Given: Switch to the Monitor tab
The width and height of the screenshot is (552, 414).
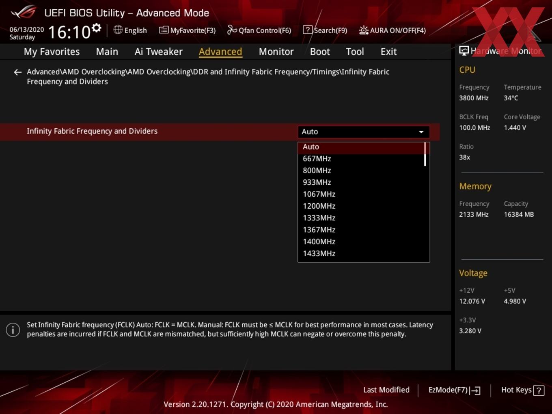Looking at the screenshot, I should (276, 52).
